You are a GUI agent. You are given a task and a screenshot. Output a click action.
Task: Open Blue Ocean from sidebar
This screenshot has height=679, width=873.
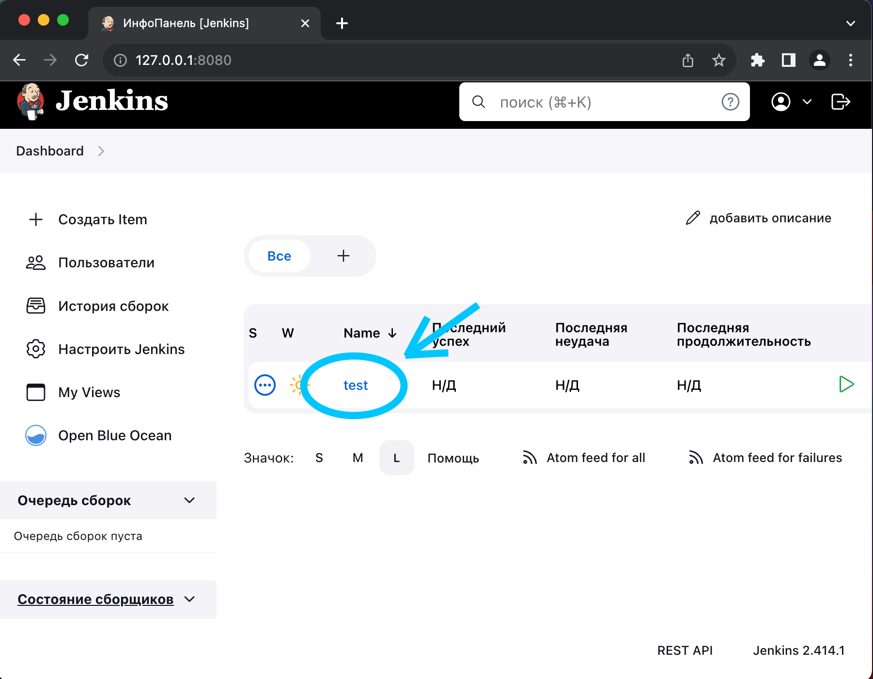114,435
